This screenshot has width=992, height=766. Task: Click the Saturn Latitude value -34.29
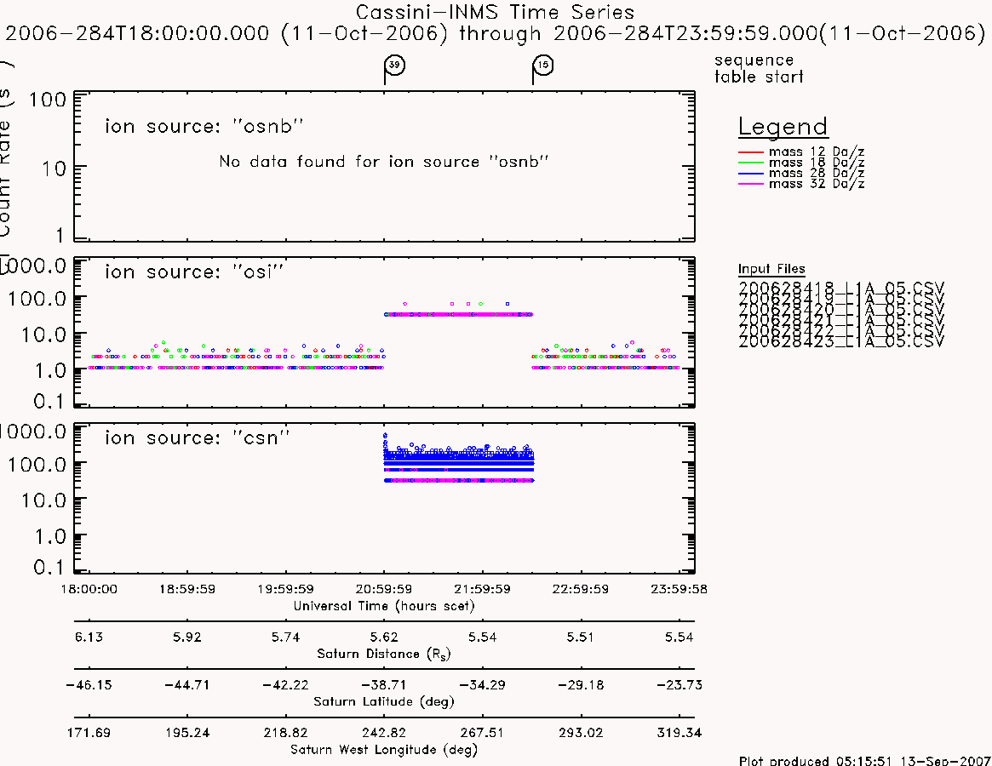pos(482,685)
